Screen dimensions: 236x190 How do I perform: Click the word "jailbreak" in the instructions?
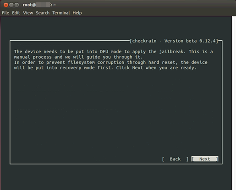coord(171,52)
